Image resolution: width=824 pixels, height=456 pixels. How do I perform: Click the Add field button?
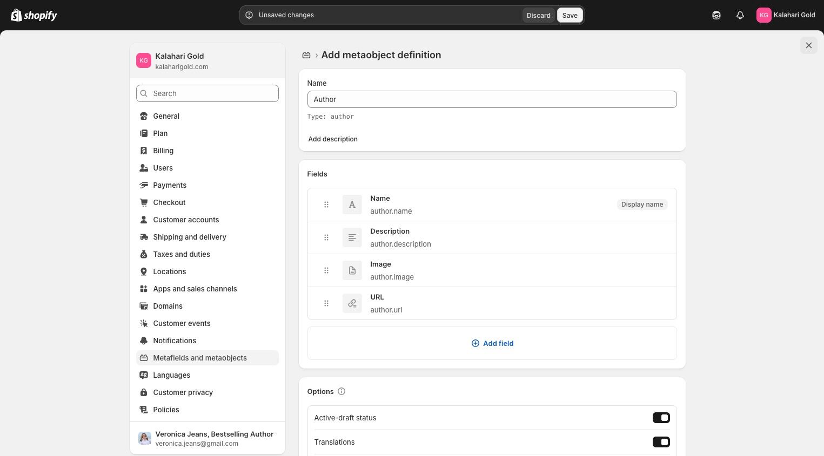pos(492,343)
